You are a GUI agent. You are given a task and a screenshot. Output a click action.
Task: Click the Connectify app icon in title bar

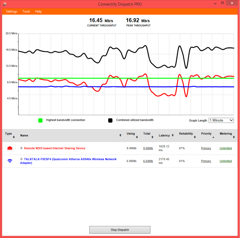tap(5, 4)
